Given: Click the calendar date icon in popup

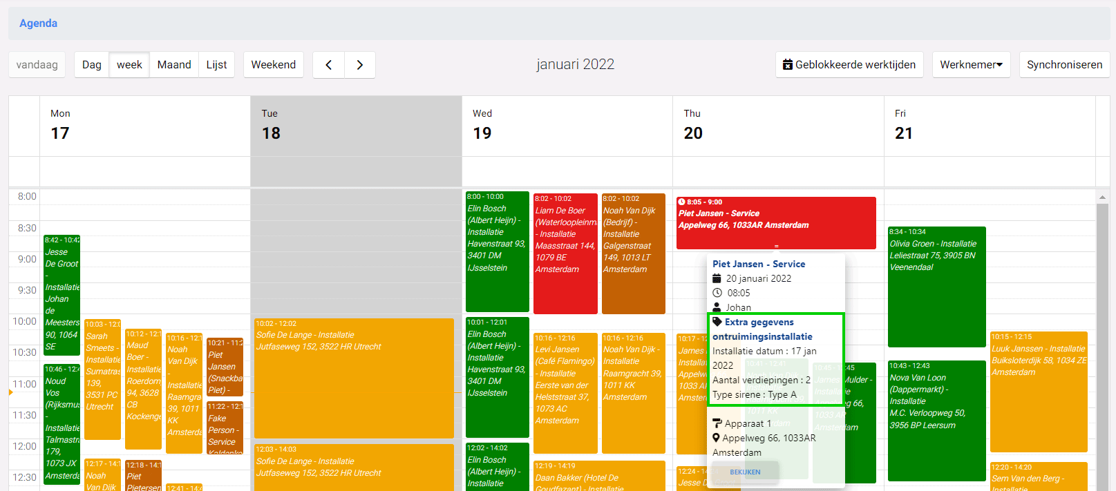Looking at the screenshot, I should 717,278.
